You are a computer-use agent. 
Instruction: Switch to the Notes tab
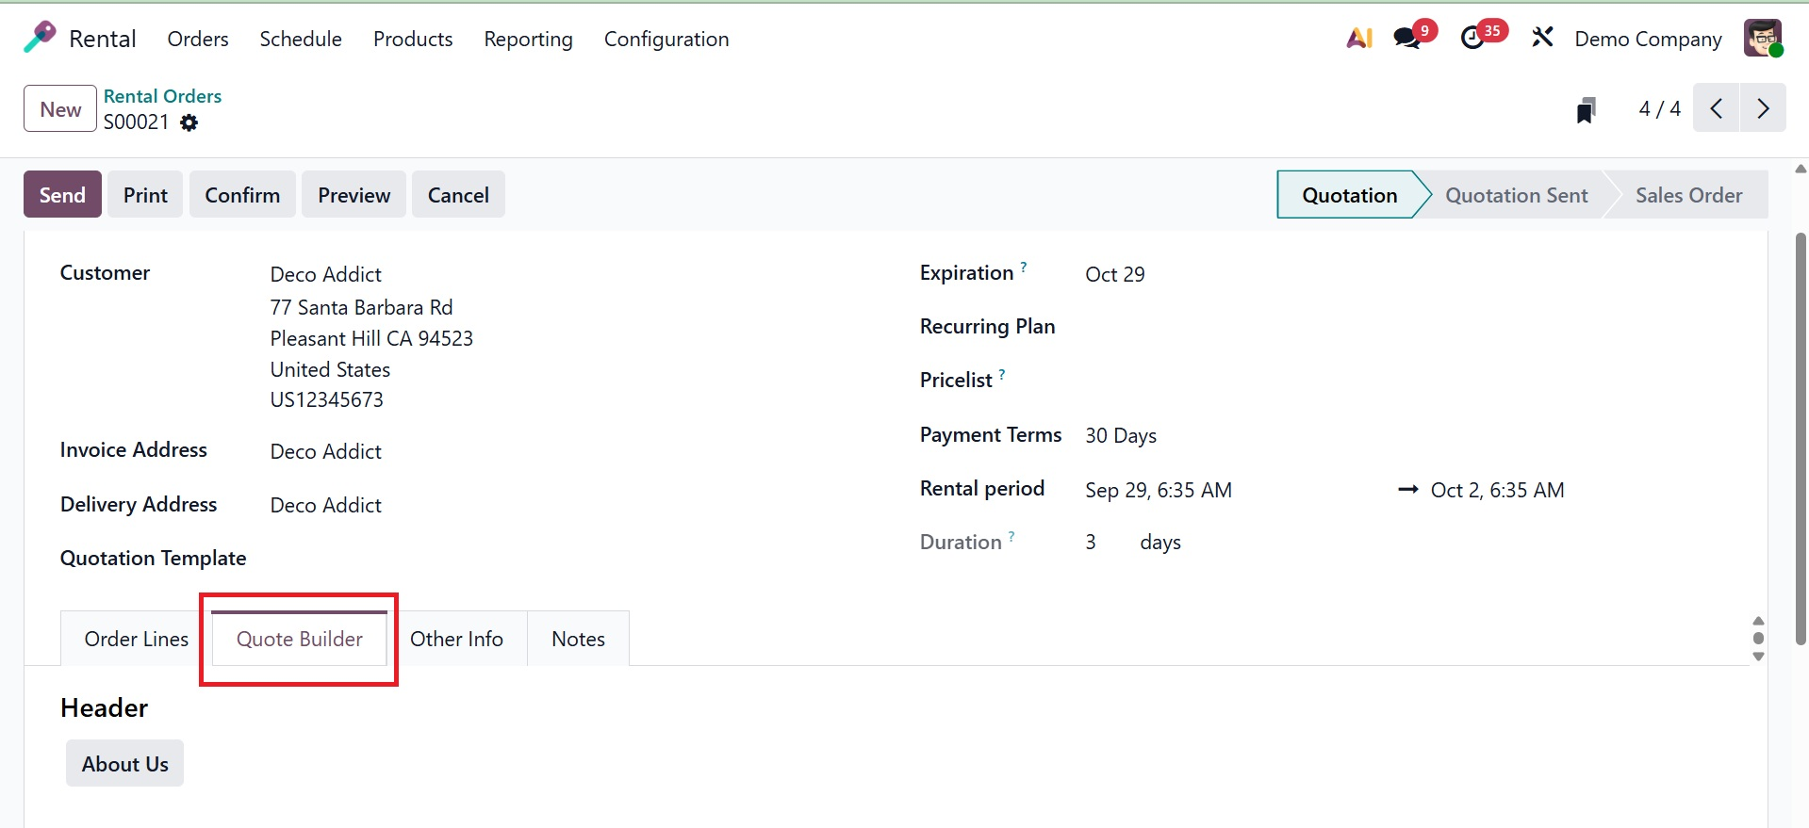pos(578,639)
